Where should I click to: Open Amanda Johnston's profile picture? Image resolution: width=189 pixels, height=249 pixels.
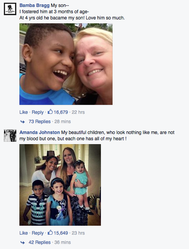10,136
